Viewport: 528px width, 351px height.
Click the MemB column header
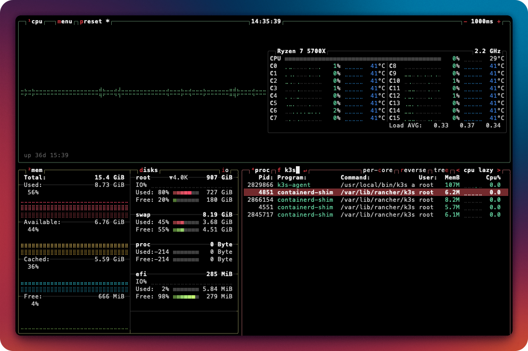(452, 178)
